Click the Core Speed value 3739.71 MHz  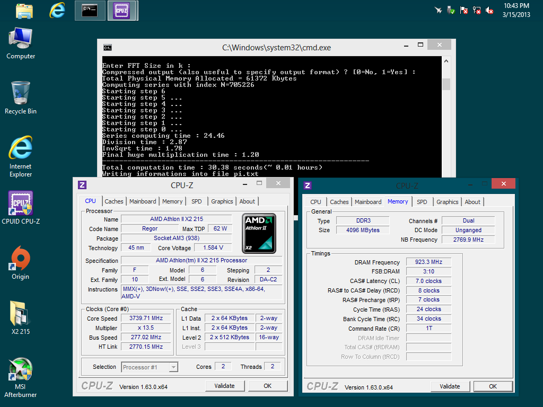coord(146,318)
